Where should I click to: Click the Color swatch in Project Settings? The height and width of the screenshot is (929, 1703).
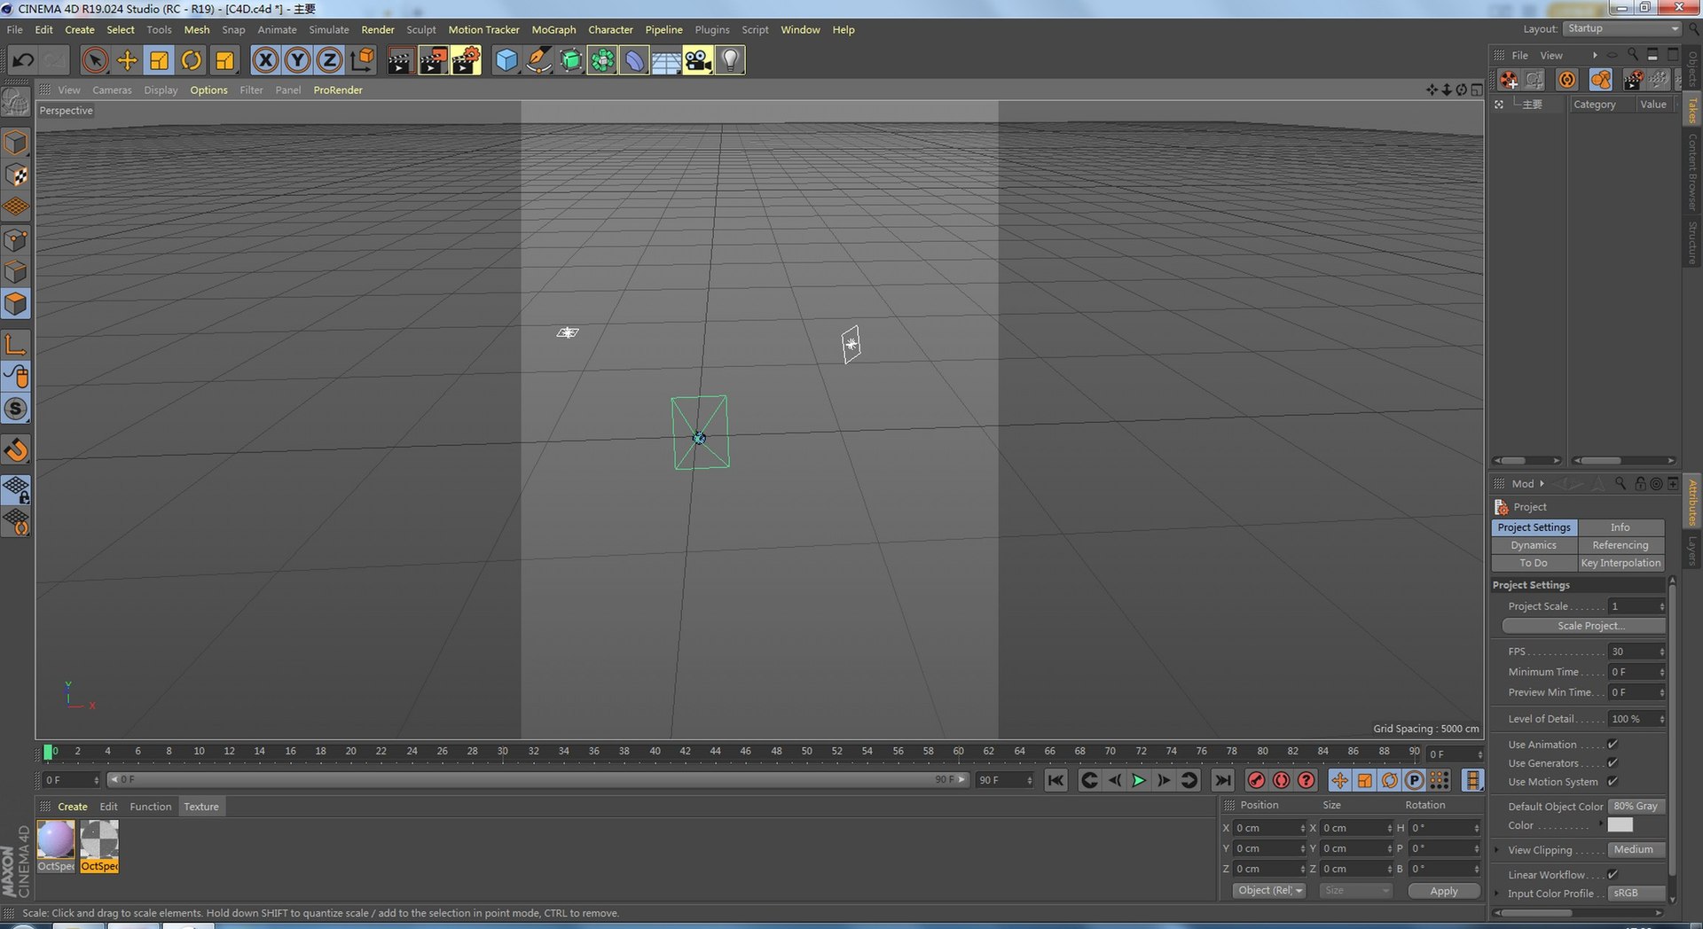coord(1620,825)
